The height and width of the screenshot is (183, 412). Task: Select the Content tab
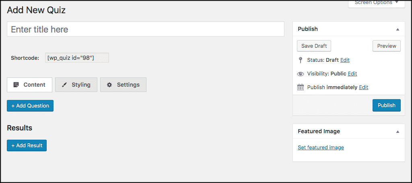click(29, 85)
